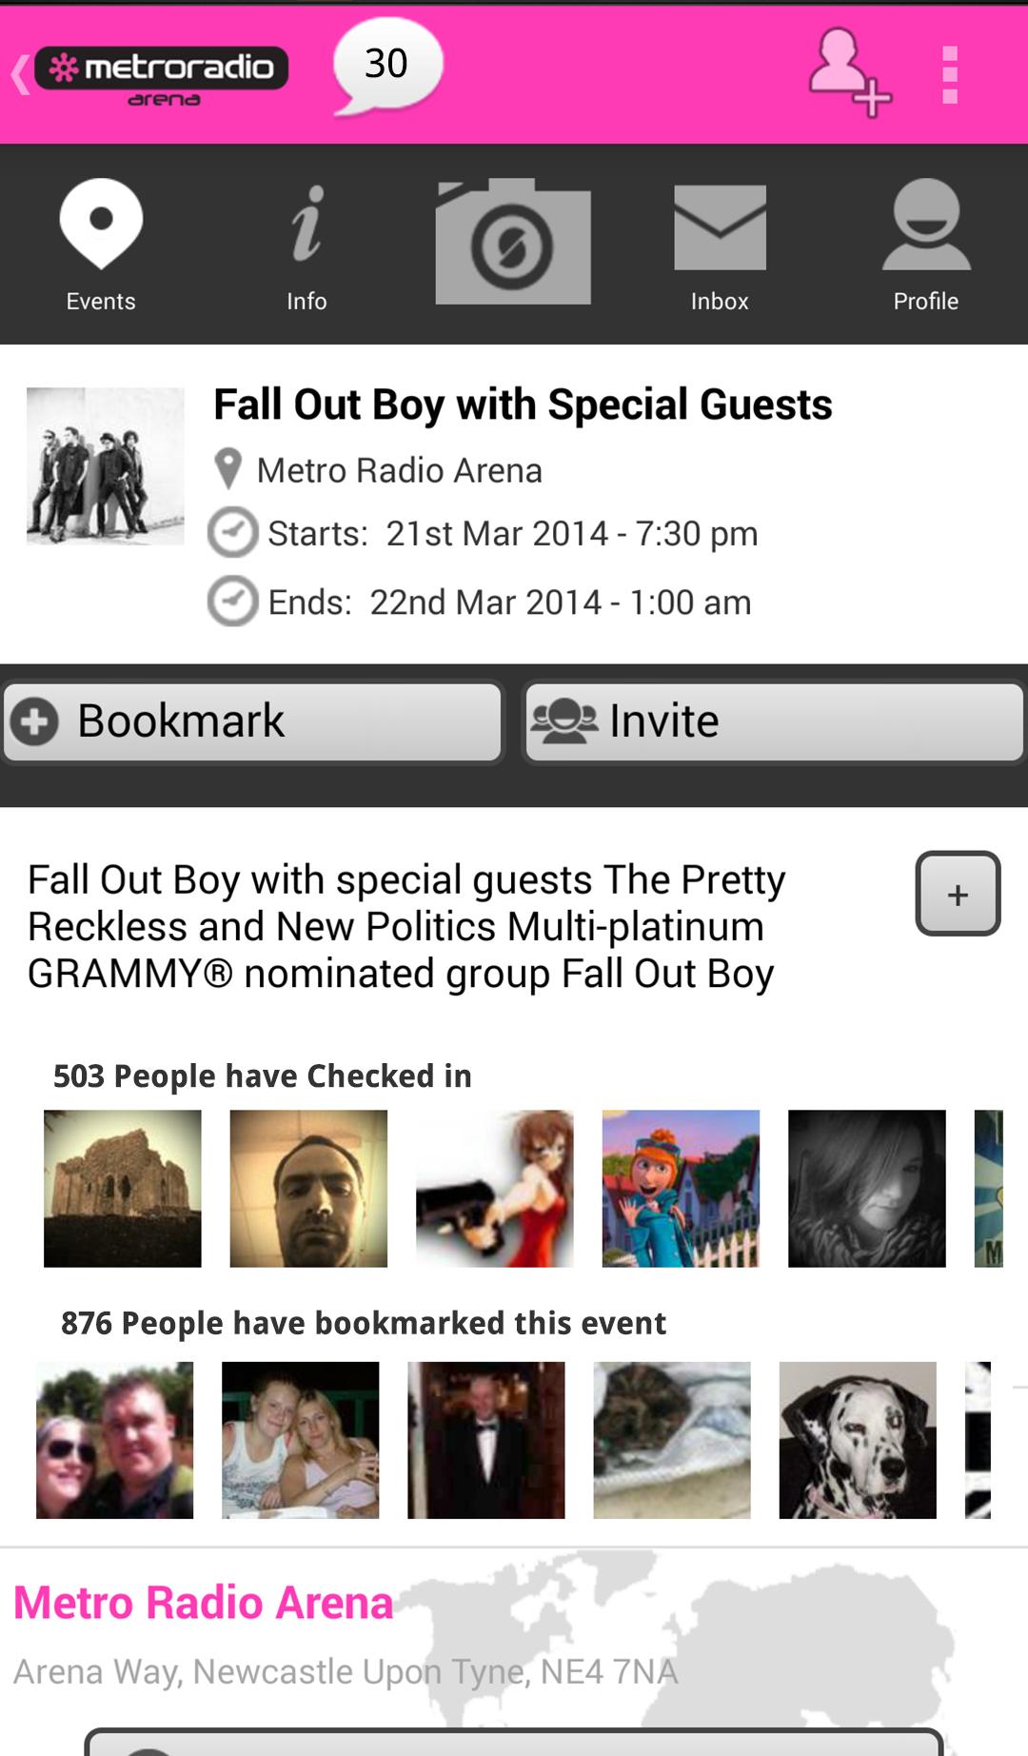
Task: Open Fall Out Boy event photo
Action: (105, 465)
